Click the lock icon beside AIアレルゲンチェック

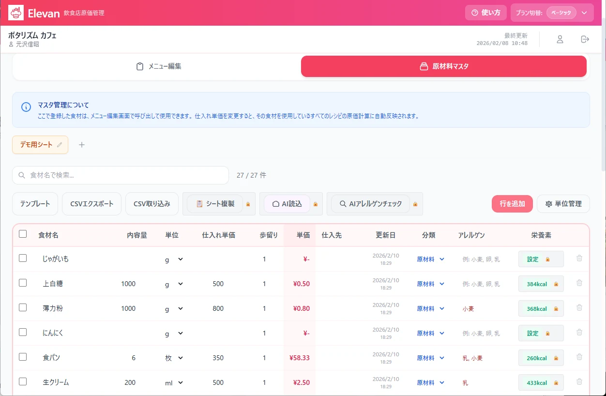(x=415, y=204)
